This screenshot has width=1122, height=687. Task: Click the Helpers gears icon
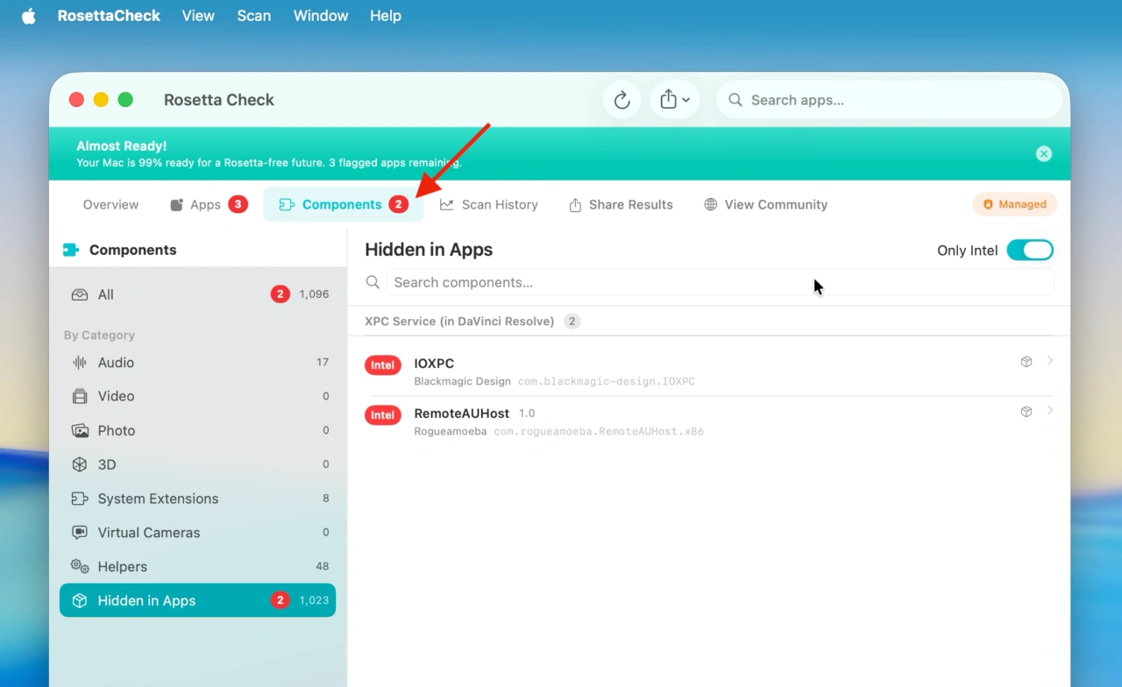[x=80, y=566]
